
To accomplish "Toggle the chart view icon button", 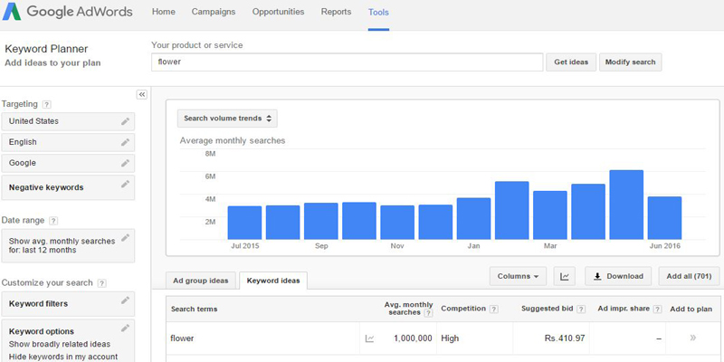I will pos(565,276).
